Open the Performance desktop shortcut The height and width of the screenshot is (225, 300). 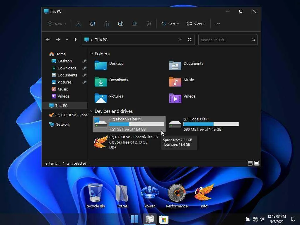pyautogui.click(x=177, y=195)
